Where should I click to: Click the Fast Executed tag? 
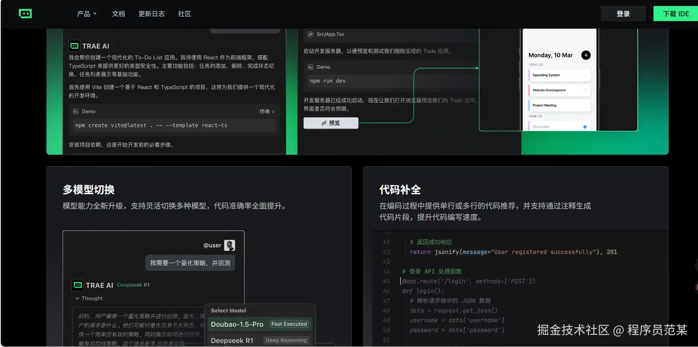pos(289,324)
